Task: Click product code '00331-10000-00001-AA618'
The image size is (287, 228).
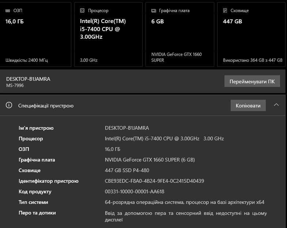Action: tap(135, 191)
